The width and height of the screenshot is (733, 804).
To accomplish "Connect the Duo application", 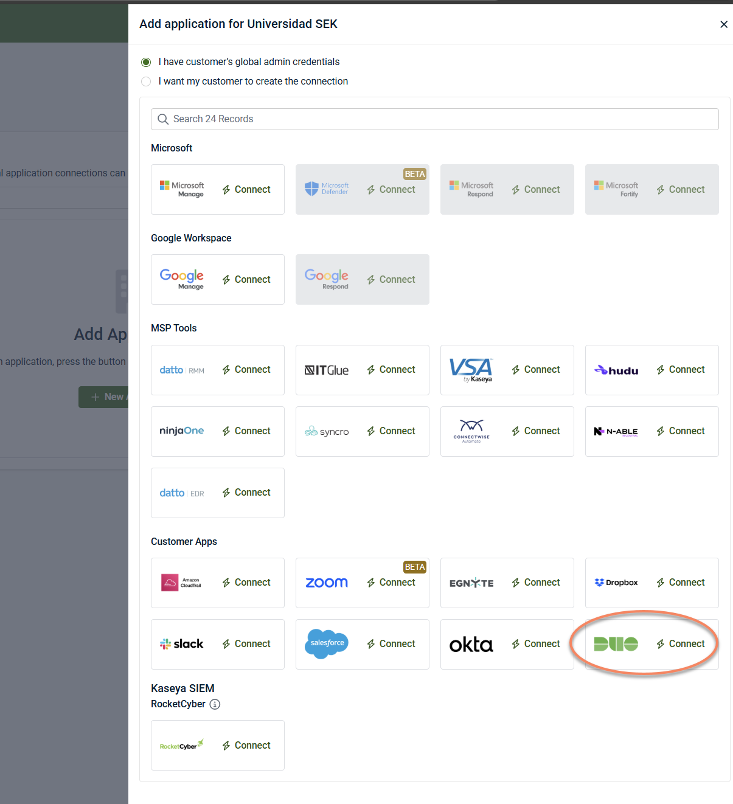I will 681,644.
